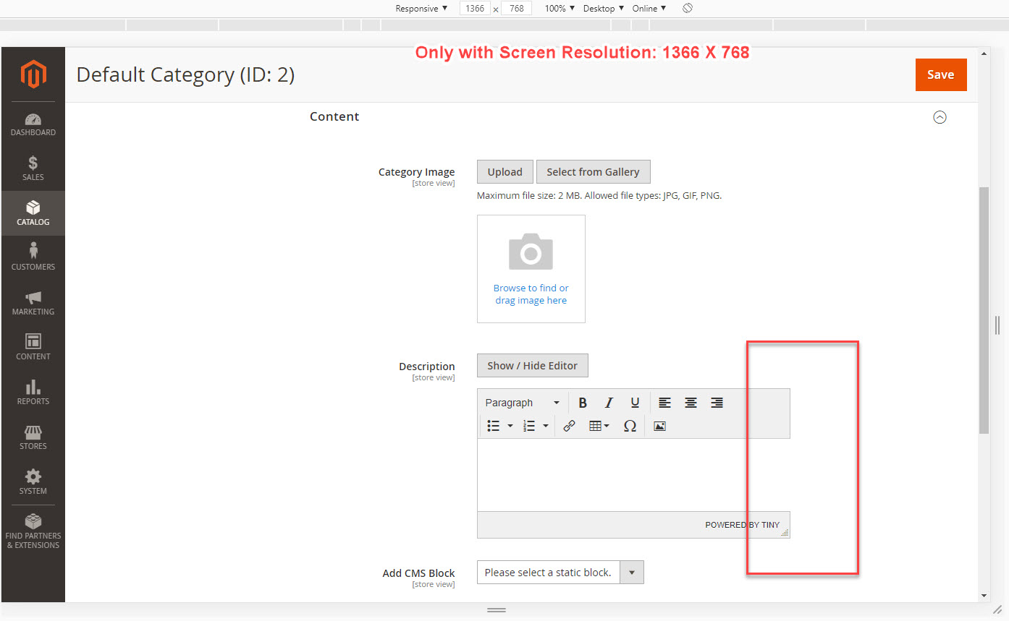Click Show / Hide Editor button
This screenshot has height=621, width=1009.
click(533, 366)
